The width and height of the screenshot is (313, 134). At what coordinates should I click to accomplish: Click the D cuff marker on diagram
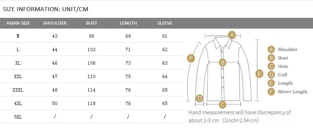199,98
